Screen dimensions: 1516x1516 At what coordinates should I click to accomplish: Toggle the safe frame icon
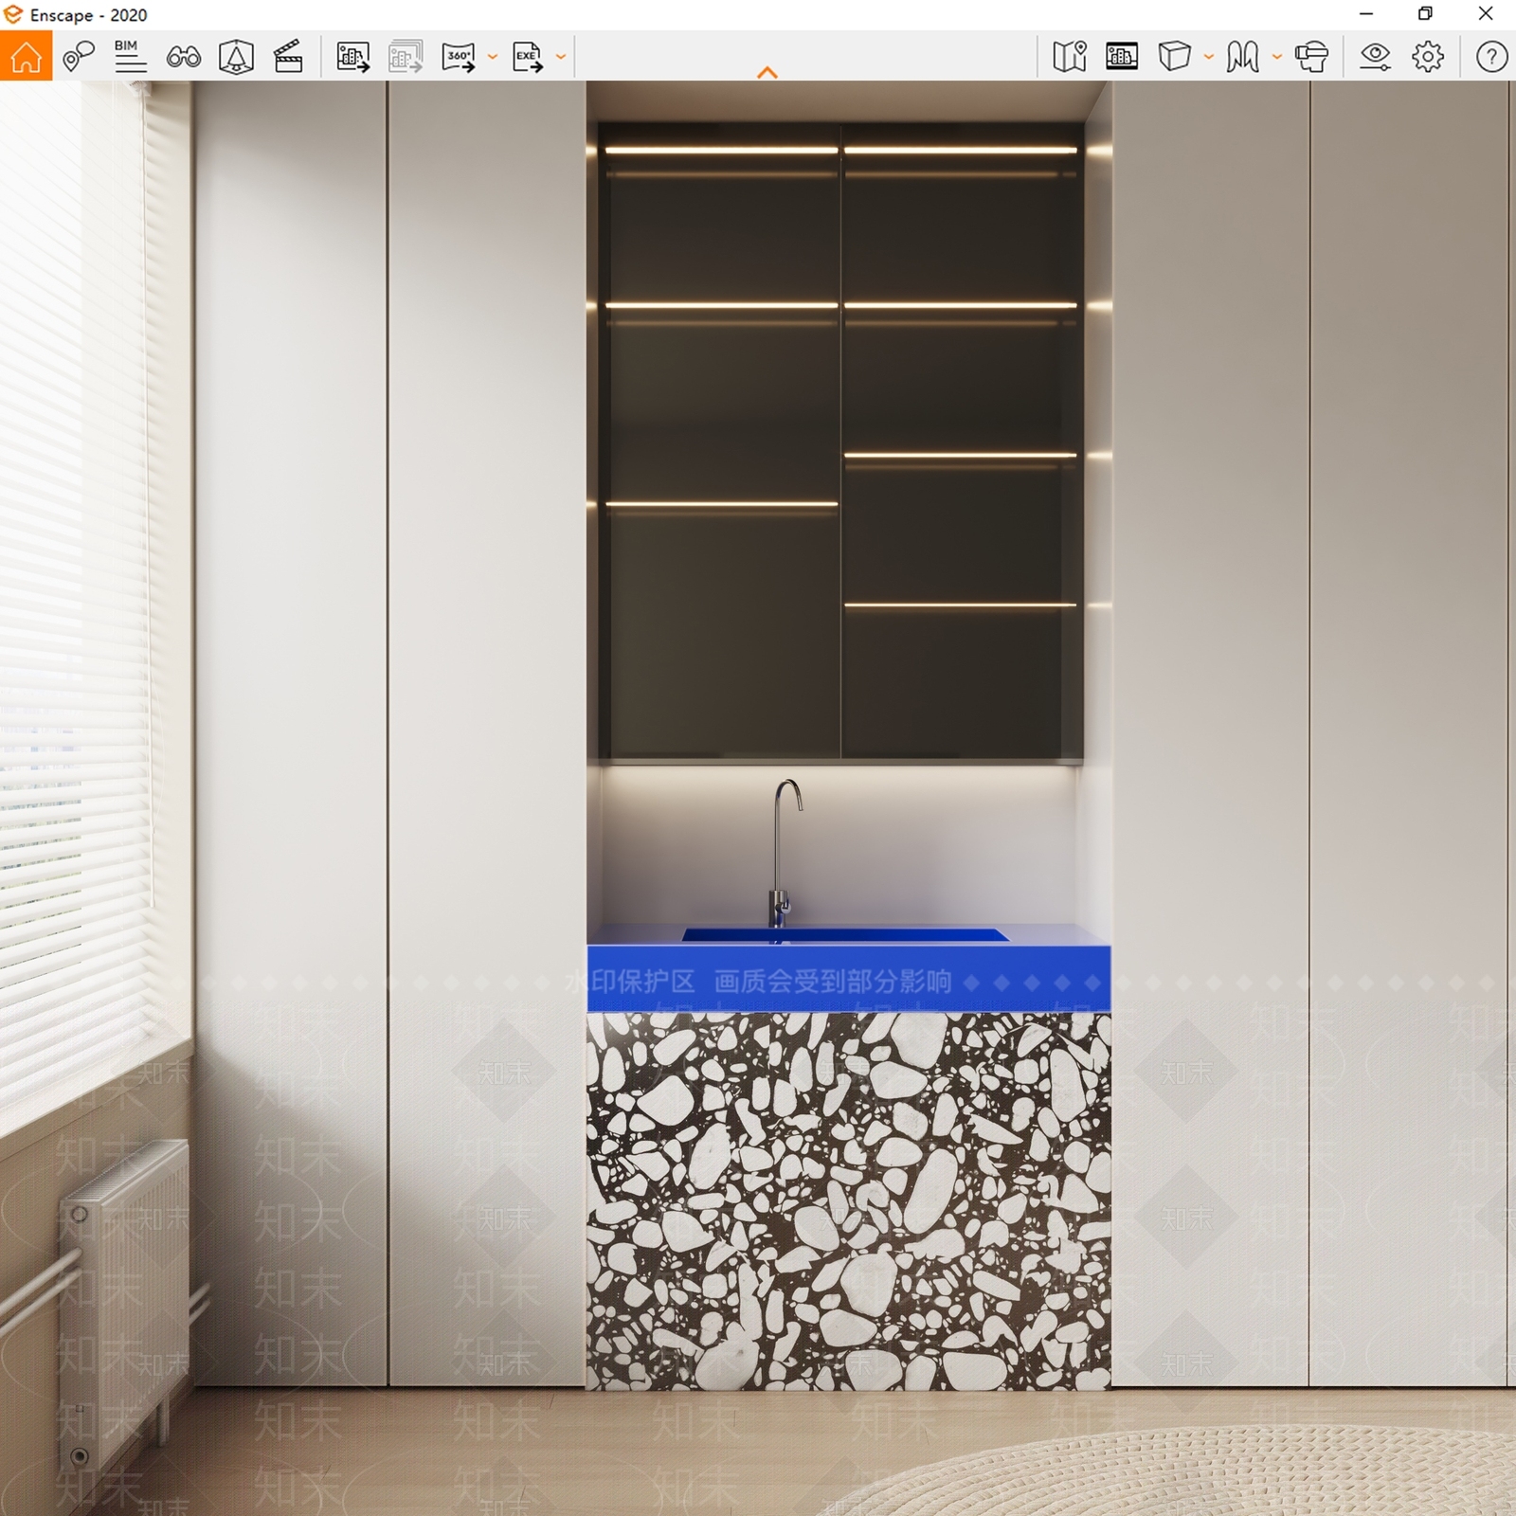[1122, 57]
